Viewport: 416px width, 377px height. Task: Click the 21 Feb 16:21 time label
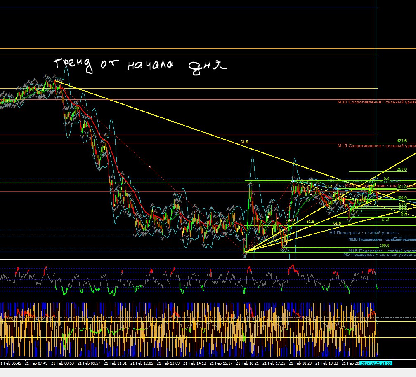coord(248,363)
